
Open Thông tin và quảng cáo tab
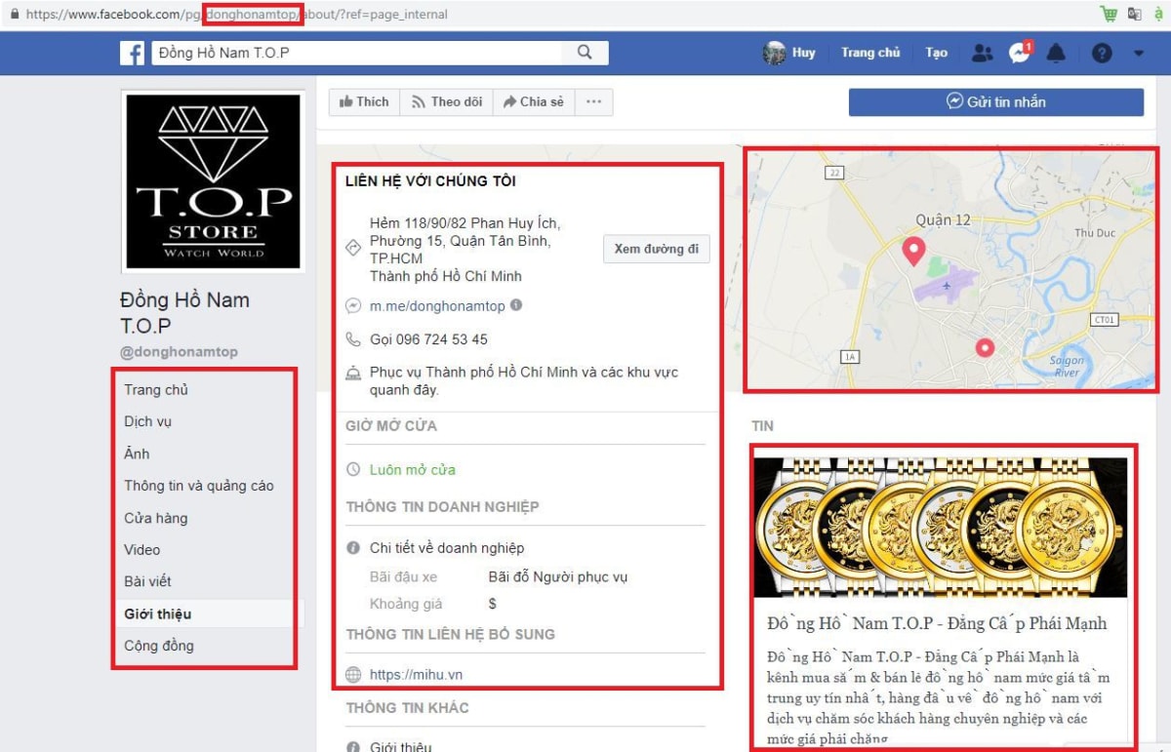pyautogui.click(x=199, y=486)
